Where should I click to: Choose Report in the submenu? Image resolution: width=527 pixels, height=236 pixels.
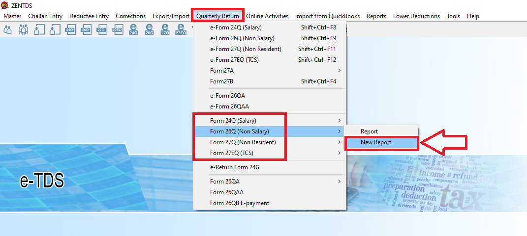pos(381,131)
